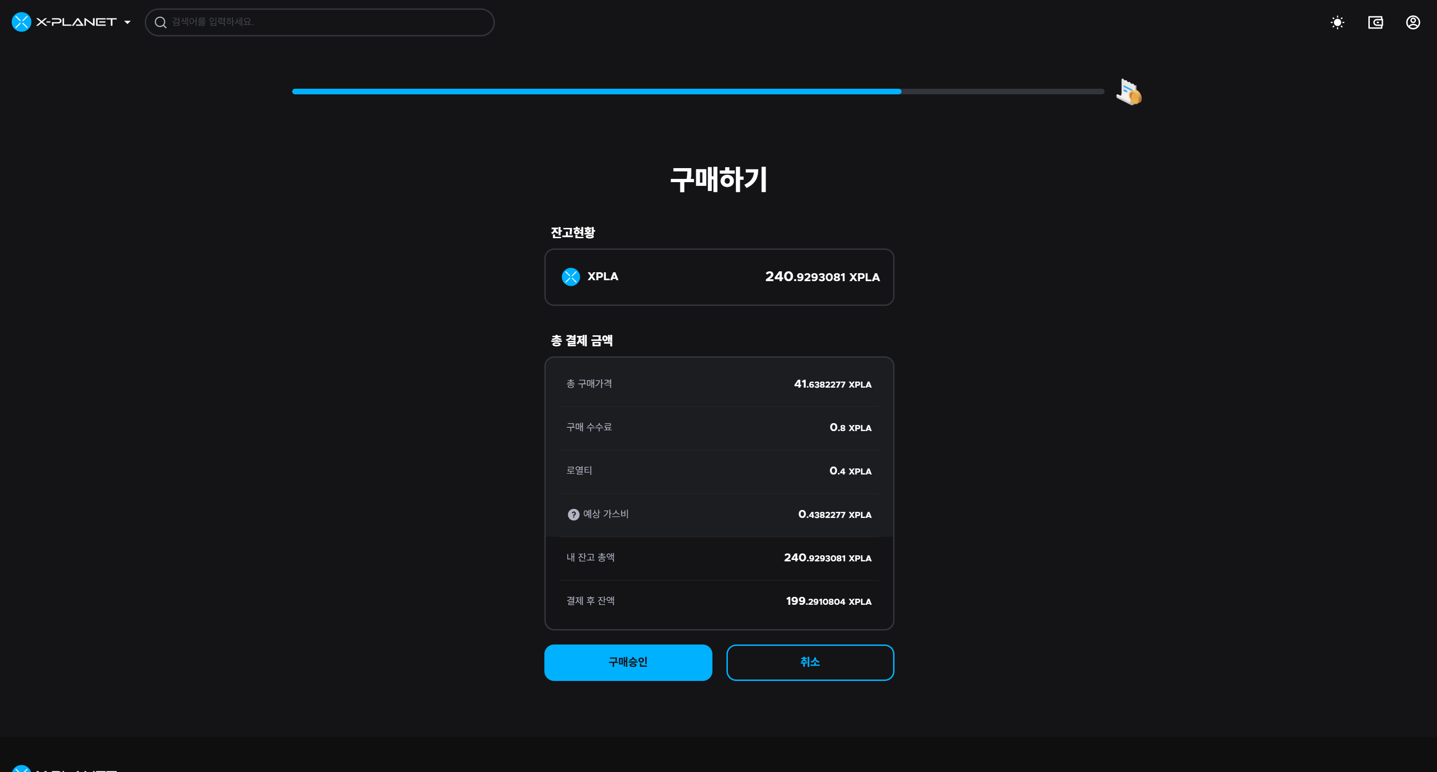Click the footer X-PLANET logo
This screenshot has width=1437, height=772.
(21, 769)
